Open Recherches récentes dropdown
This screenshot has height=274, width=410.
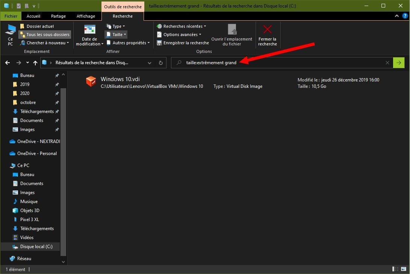coord(181,26)
